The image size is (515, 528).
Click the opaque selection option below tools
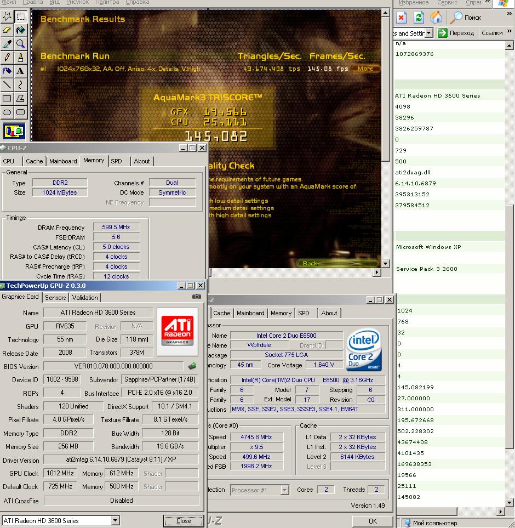click(14, 132)
